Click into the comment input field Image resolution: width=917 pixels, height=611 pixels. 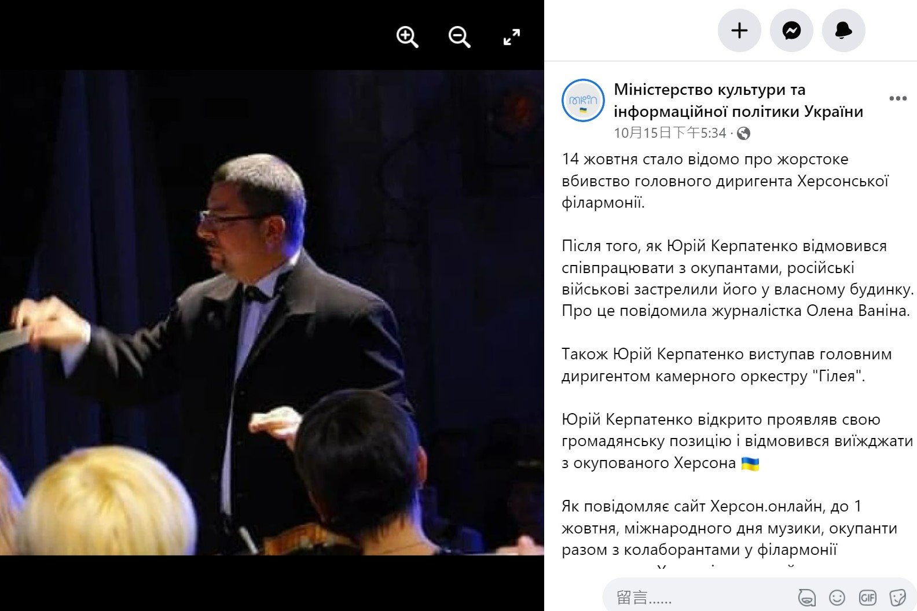[x=695, y=597]
